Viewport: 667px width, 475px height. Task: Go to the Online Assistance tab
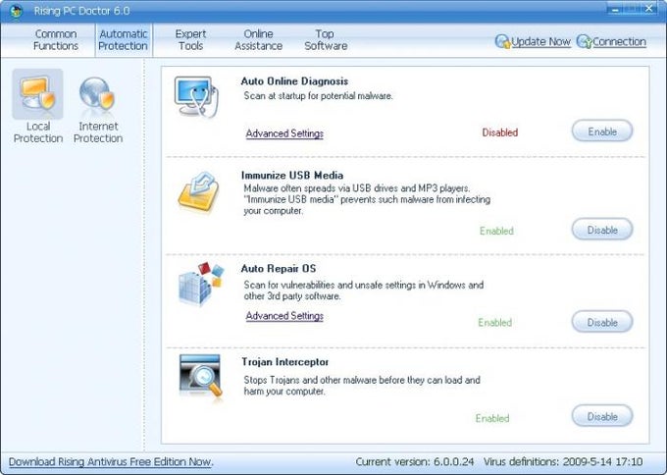point(258,39)
